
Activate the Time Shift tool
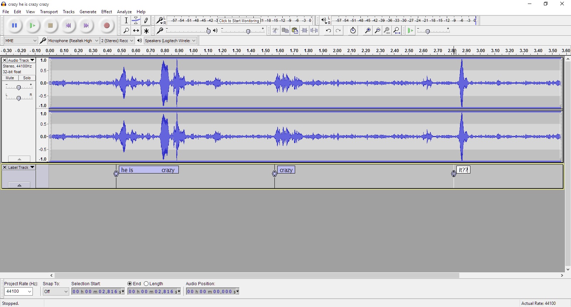136,31
